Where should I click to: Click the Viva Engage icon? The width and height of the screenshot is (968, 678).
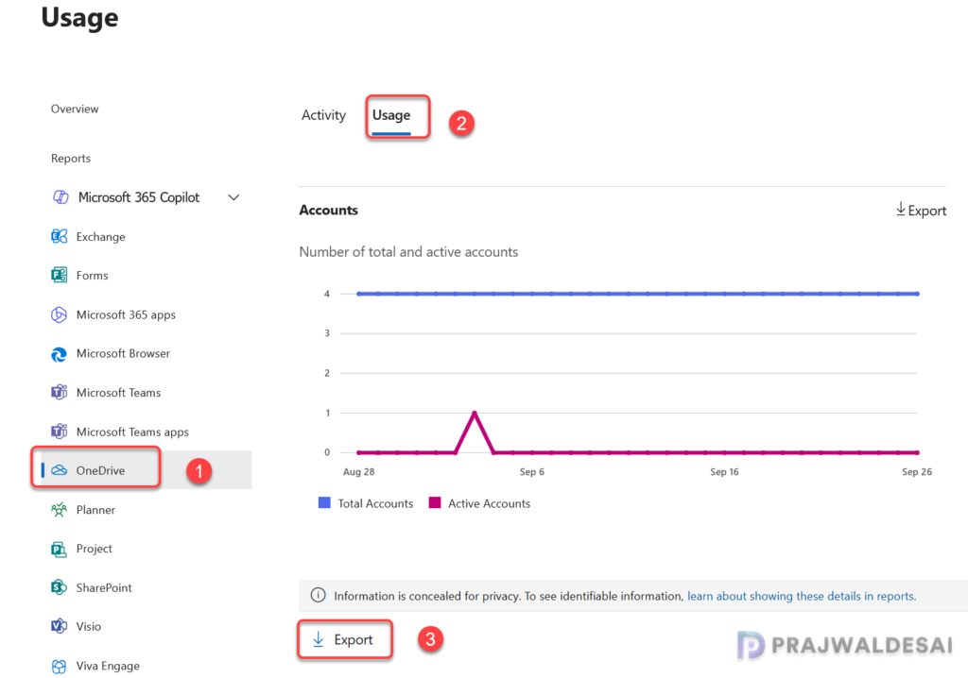(59, 666)
